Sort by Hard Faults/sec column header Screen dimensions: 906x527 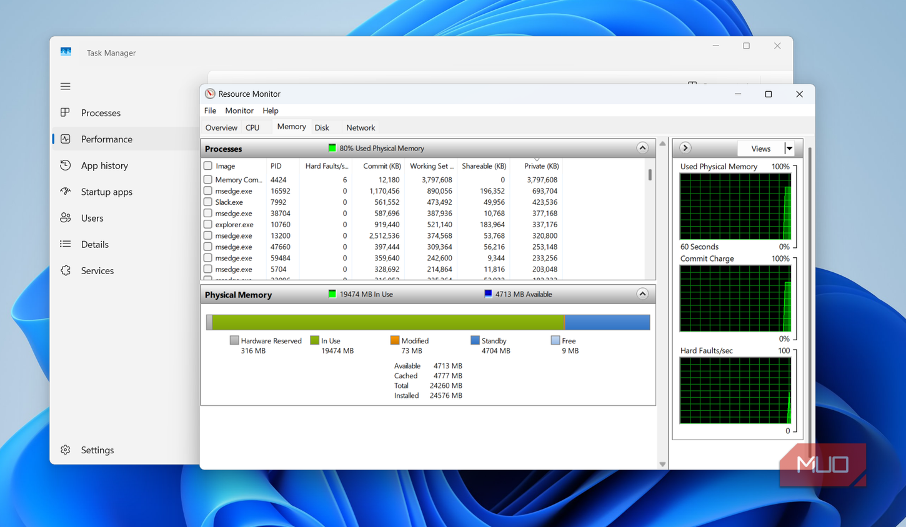tap(327, 166)
